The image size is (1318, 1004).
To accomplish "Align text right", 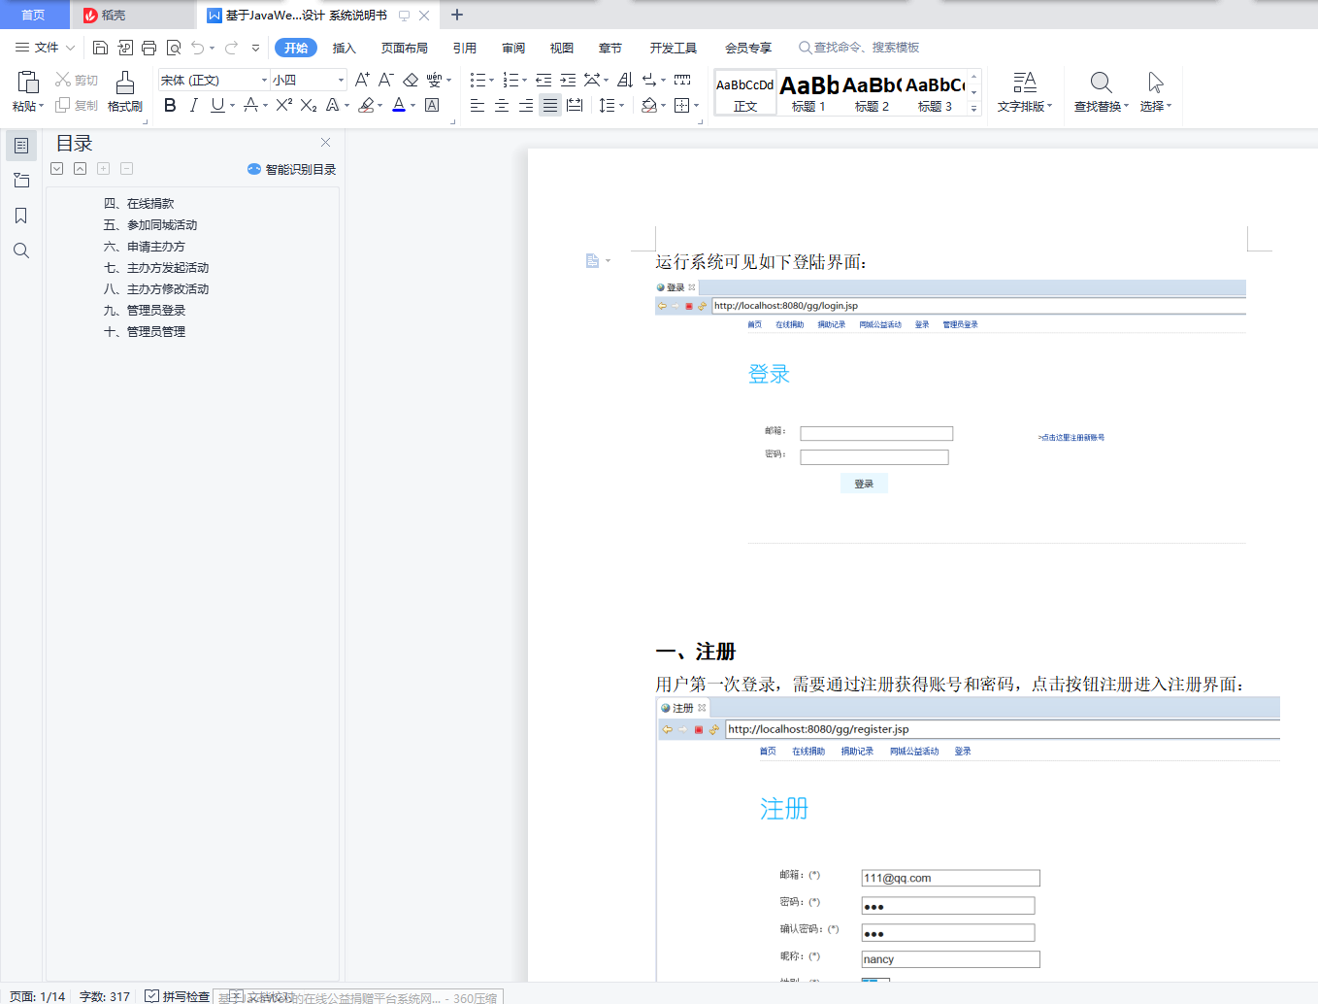I will [x=526, y=105].
